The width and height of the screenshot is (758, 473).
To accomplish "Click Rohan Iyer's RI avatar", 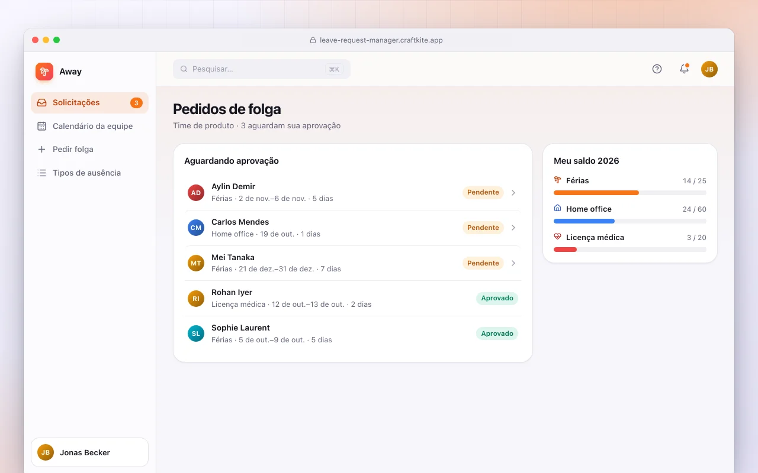I will [x=196, y=299].
